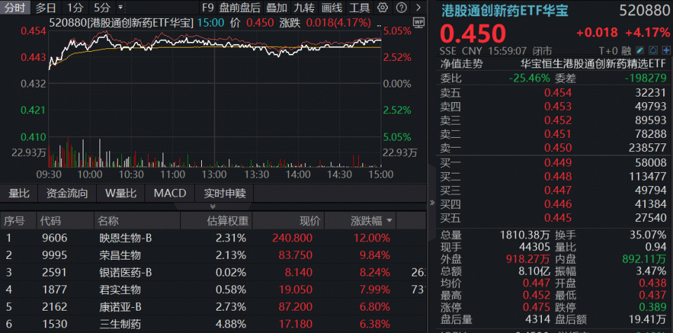The width and height of the screenshot is (673, 333).
Task: Click the 卖一 price 0.450
Action: click(x=558, y=148)
